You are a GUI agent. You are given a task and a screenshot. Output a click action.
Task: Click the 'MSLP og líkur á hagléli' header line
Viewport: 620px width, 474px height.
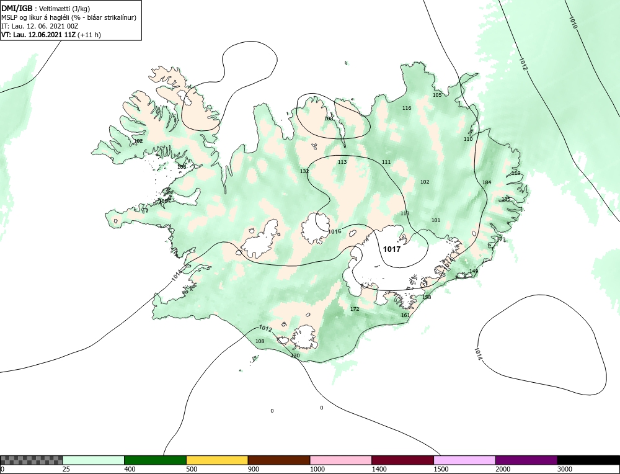point(69,18)
